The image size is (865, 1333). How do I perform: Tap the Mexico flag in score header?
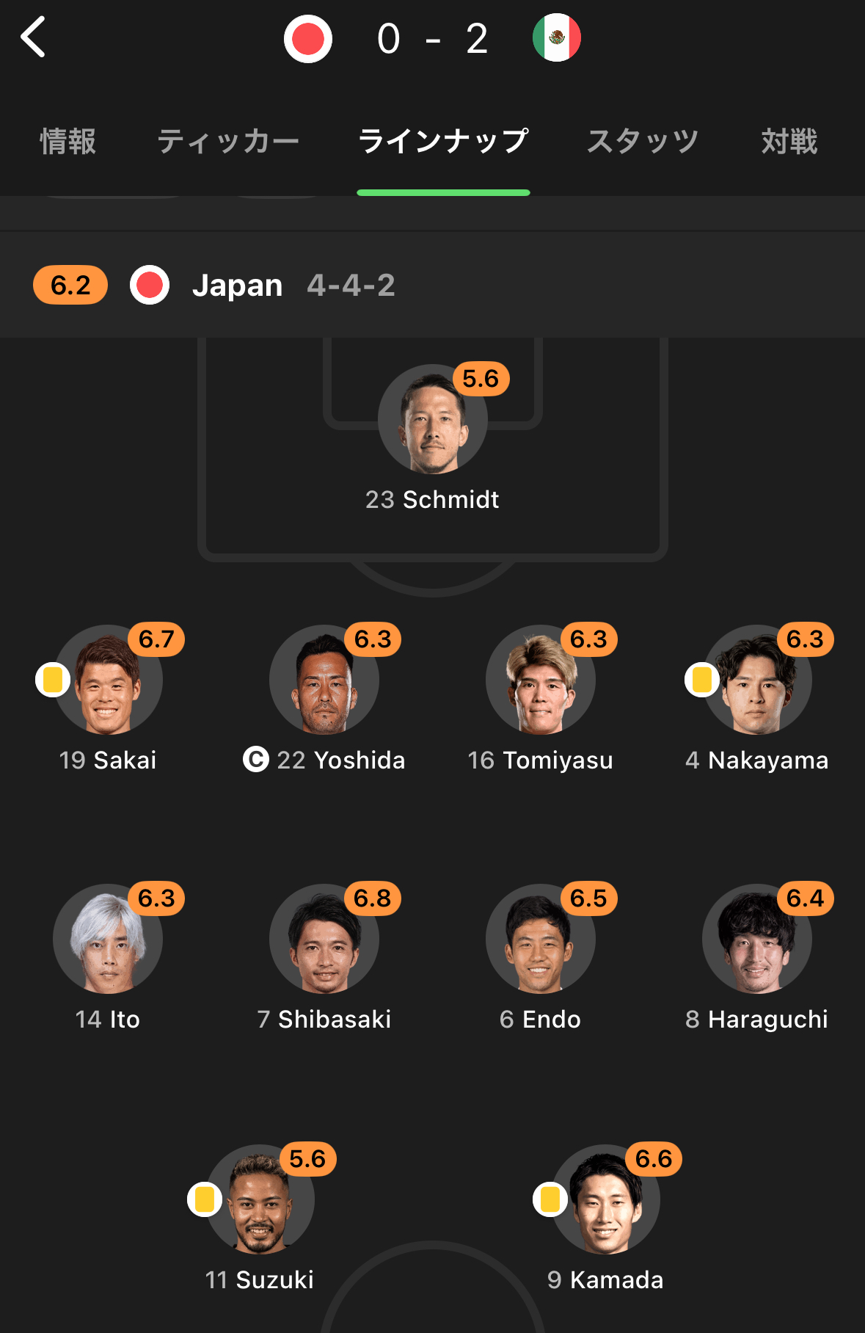pyautogui.click(x=557, y=38)
